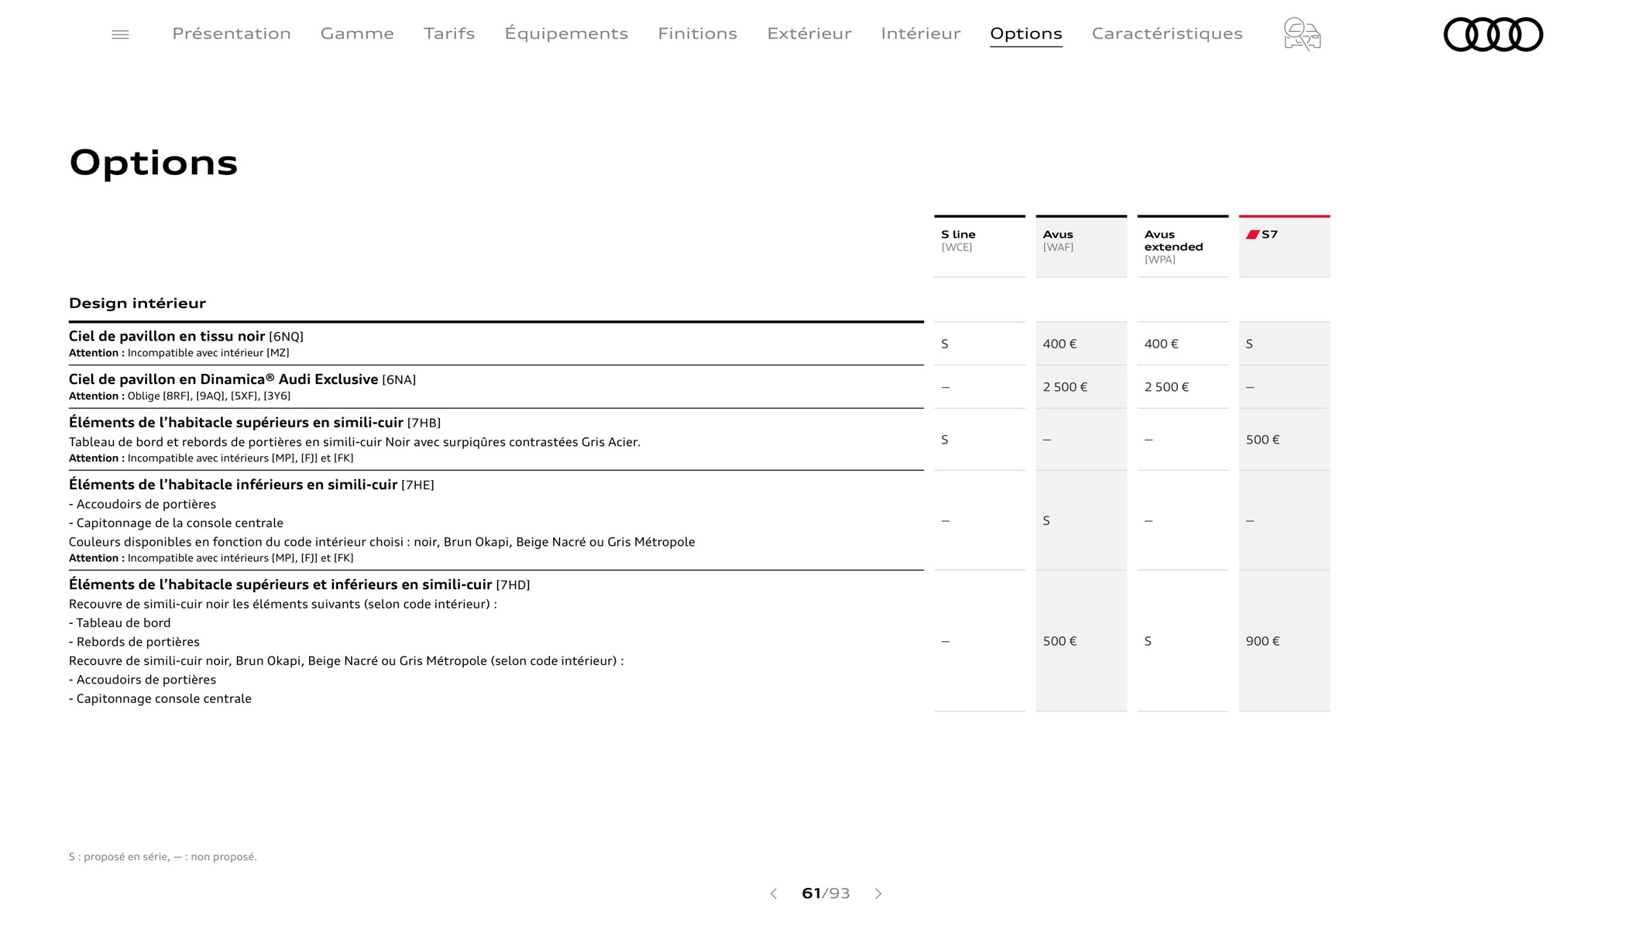Viewport: 1652px width, 929px height.
Task: Open the Intérieur tab
Action: 921,33
